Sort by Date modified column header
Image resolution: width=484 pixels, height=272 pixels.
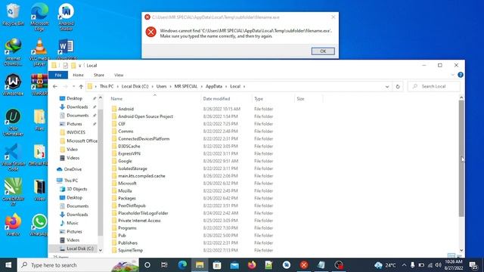coord(226,99)
